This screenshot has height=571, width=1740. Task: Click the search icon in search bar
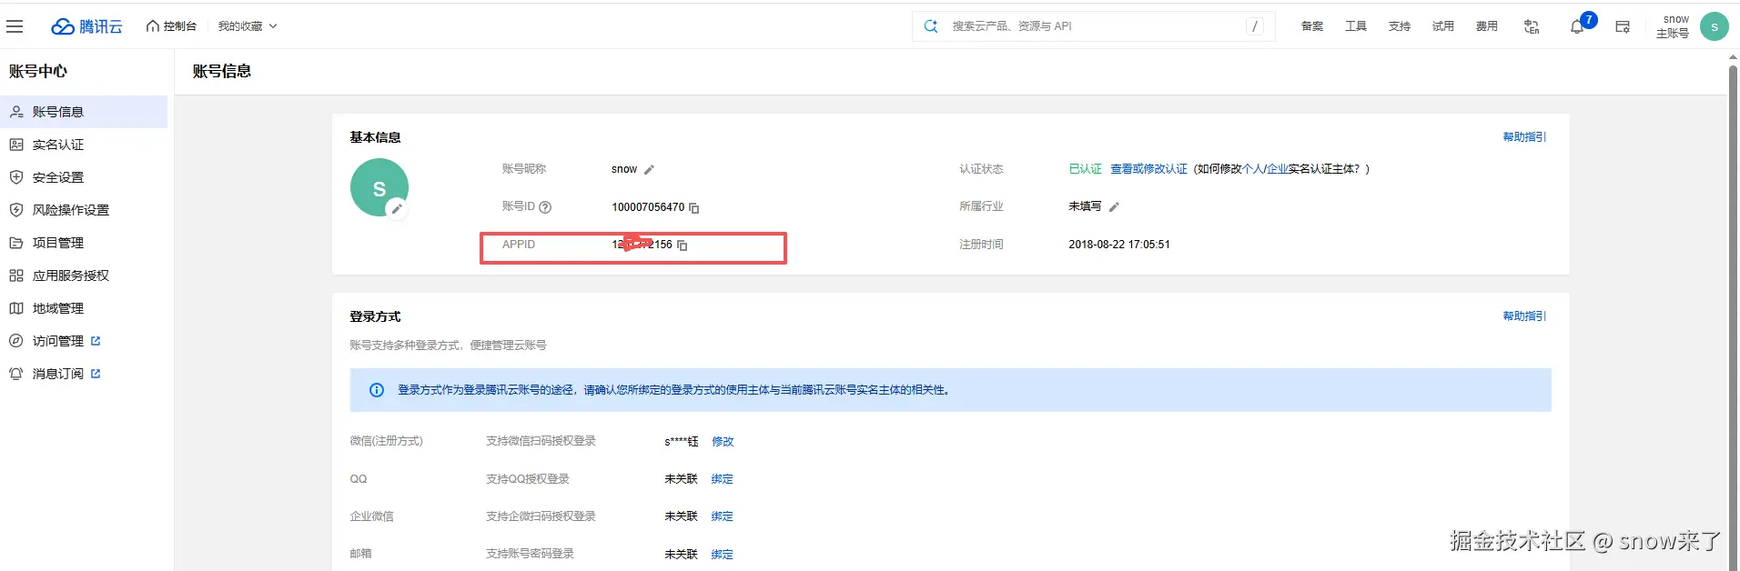(x=931, y=26)
